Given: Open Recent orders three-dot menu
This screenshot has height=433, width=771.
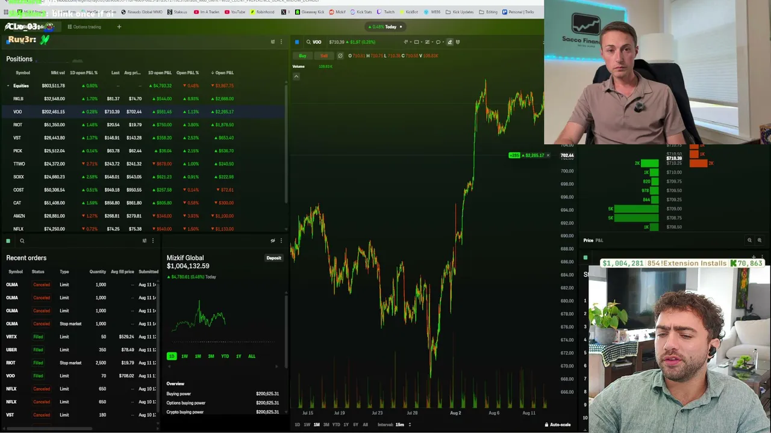Looking at the screenshot, I should 152,241.
